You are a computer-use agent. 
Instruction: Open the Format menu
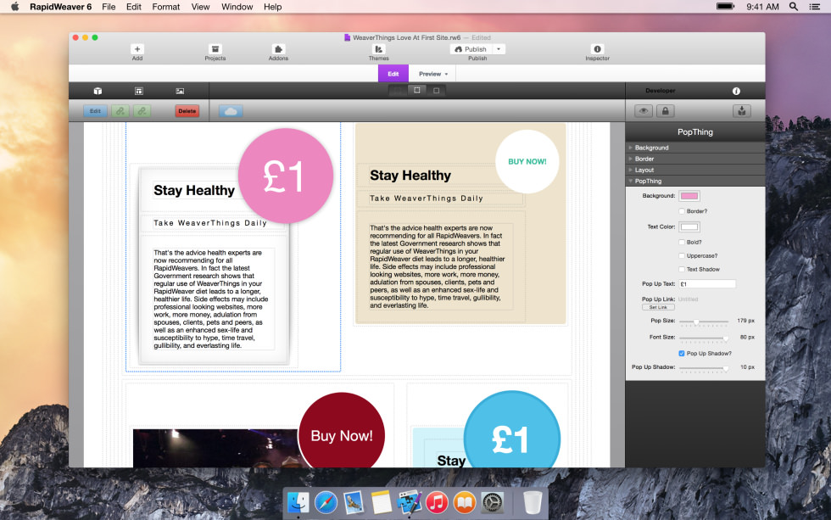pos(166,7)
